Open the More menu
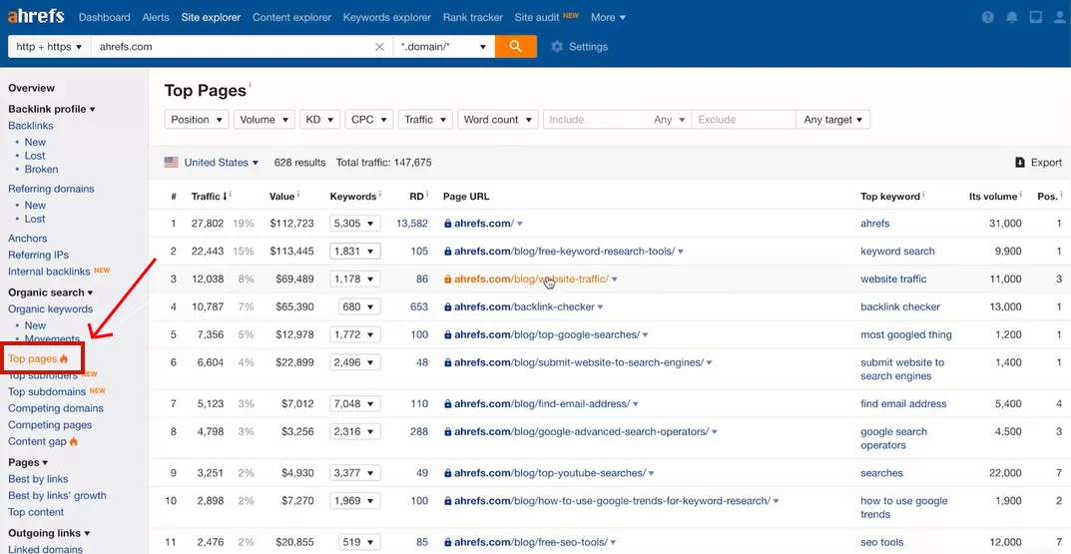The height and width of the screenshot is (554, 1071). point(608,18)
